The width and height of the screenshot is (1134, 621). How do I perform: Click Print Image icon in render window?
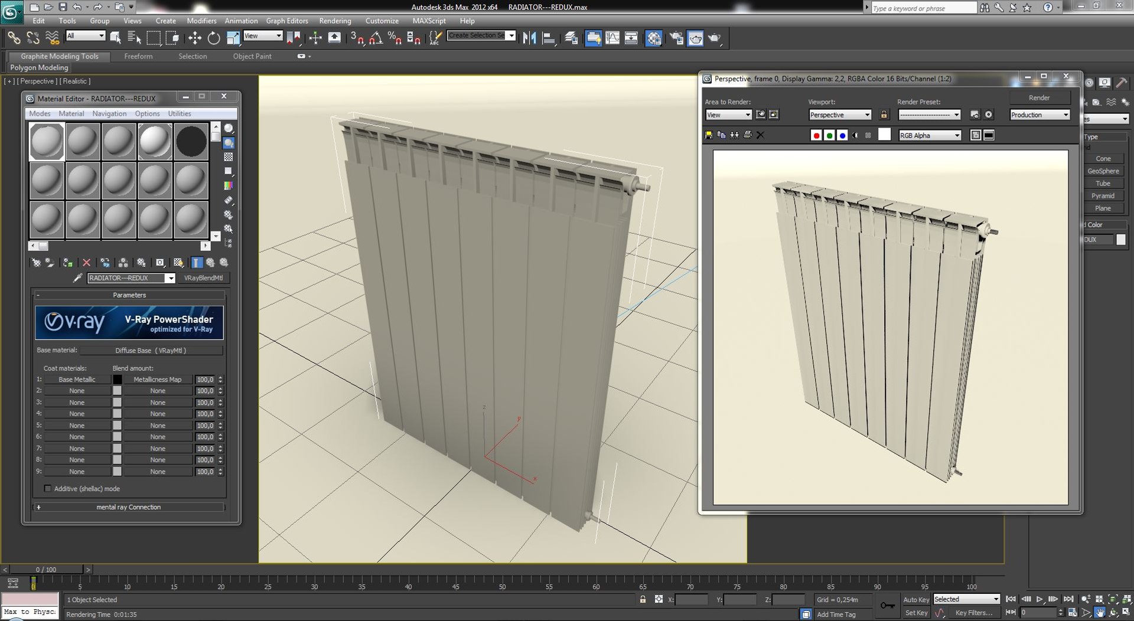747,135
